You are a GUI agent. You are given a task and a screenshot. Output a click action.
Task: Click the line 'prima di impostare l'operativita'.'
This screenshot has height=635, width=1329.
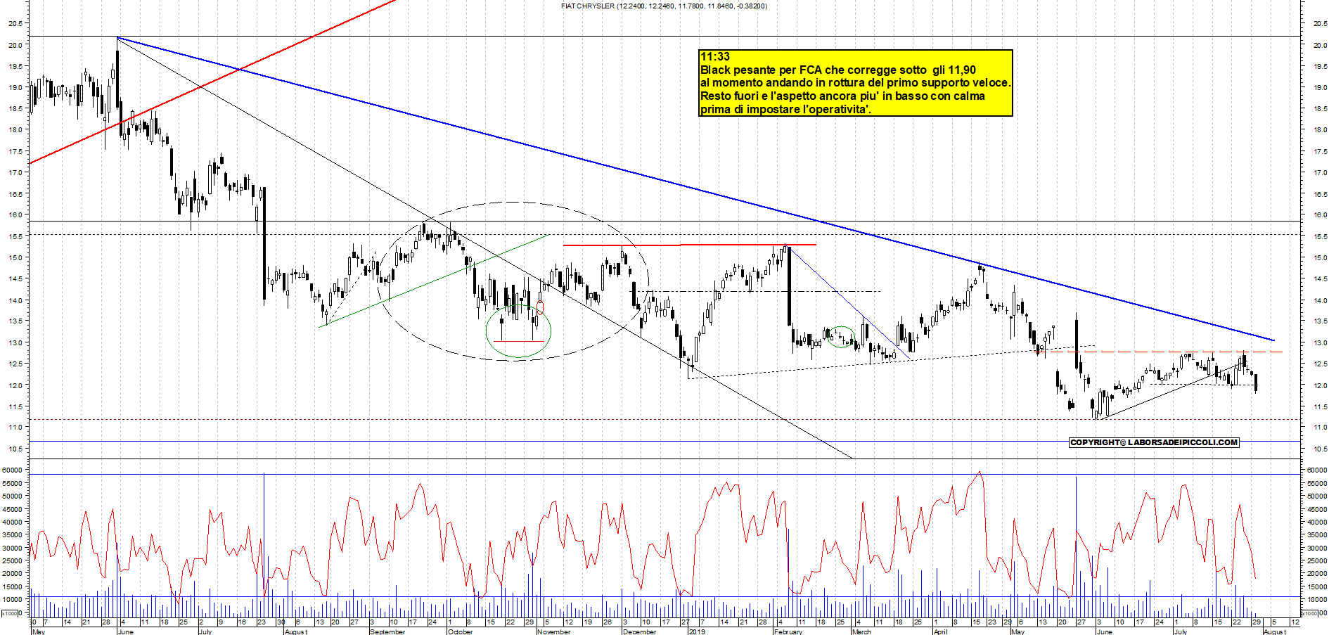(786, 109)
